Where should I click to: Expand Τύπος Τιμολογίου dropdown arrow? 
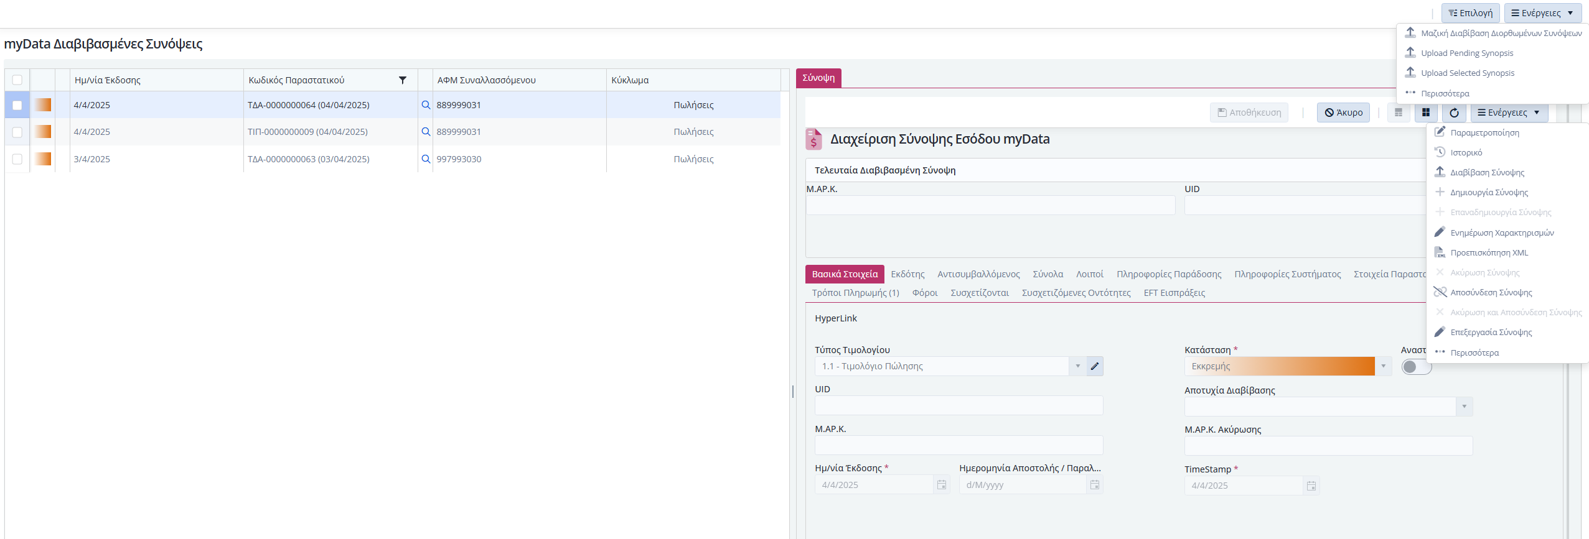coord(1077,366)
